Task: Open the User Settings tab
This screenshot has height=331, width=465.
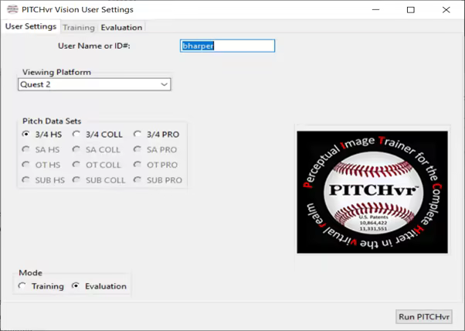Action: (x=31, y=26)
